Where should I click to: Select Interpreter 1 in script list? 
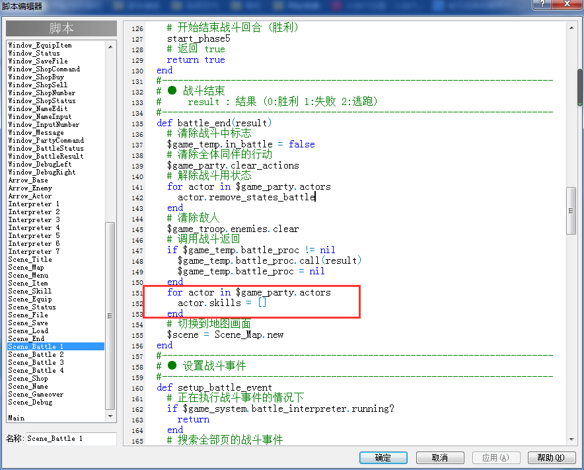[x=34, y=204]
